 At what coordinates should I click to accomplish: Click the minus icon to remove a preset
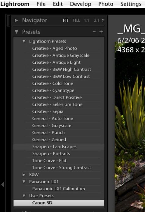(x=94, y=32)
